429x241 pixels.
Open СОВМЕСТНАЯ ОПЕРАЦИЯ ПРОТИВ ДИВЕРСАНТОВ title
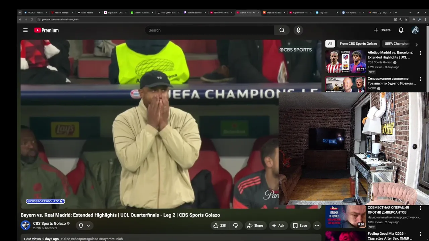pyautogui.click(x=388, y=210)
